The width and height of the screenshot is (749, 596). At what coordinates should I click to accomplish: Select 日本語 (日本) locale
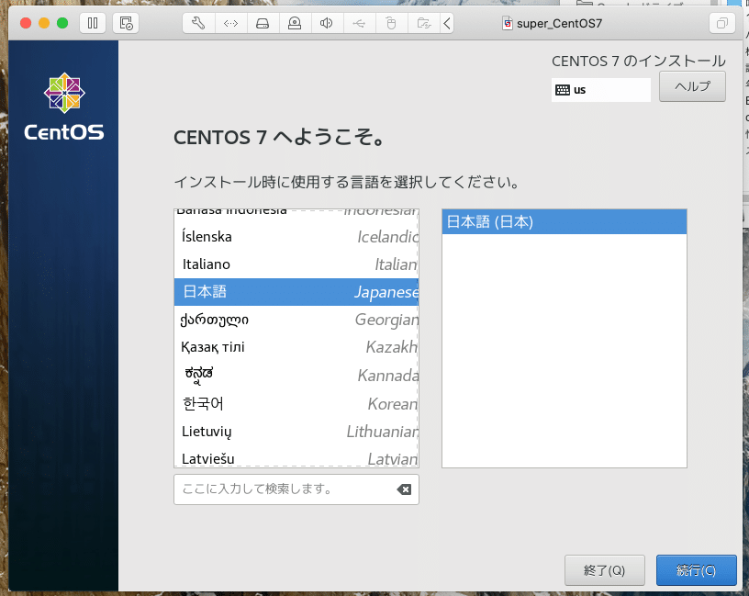point(565,221)
